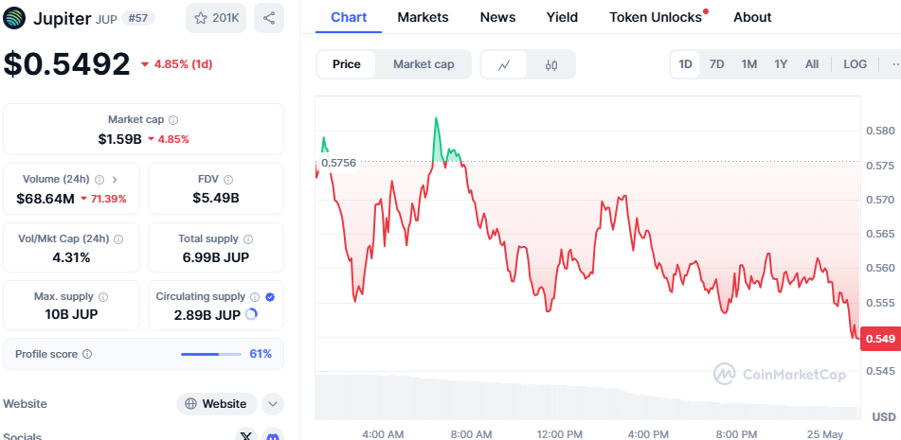Screen dimensions: 901x440
Task: Switch to the Chart tab
Action: [349, 17]
